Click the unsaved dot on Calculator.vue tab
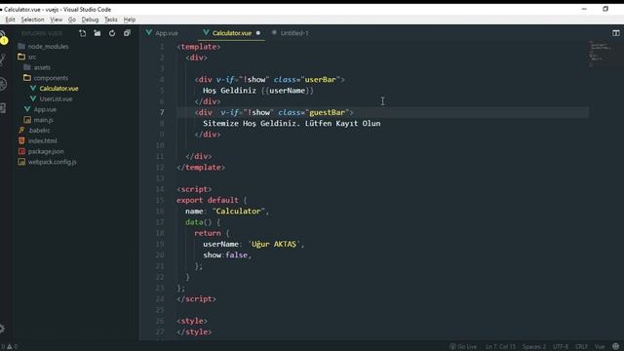Image resolution: width=624 pixels, height=351 pixels. pyautogui.click(x=258, y=33)
